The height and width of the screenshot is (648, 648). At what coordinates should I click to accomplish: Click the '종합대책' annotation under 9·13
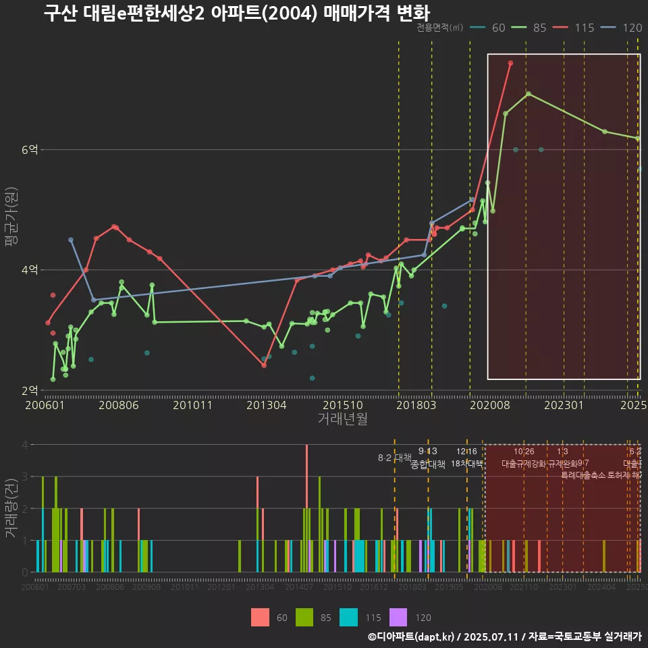pos(428,464)
